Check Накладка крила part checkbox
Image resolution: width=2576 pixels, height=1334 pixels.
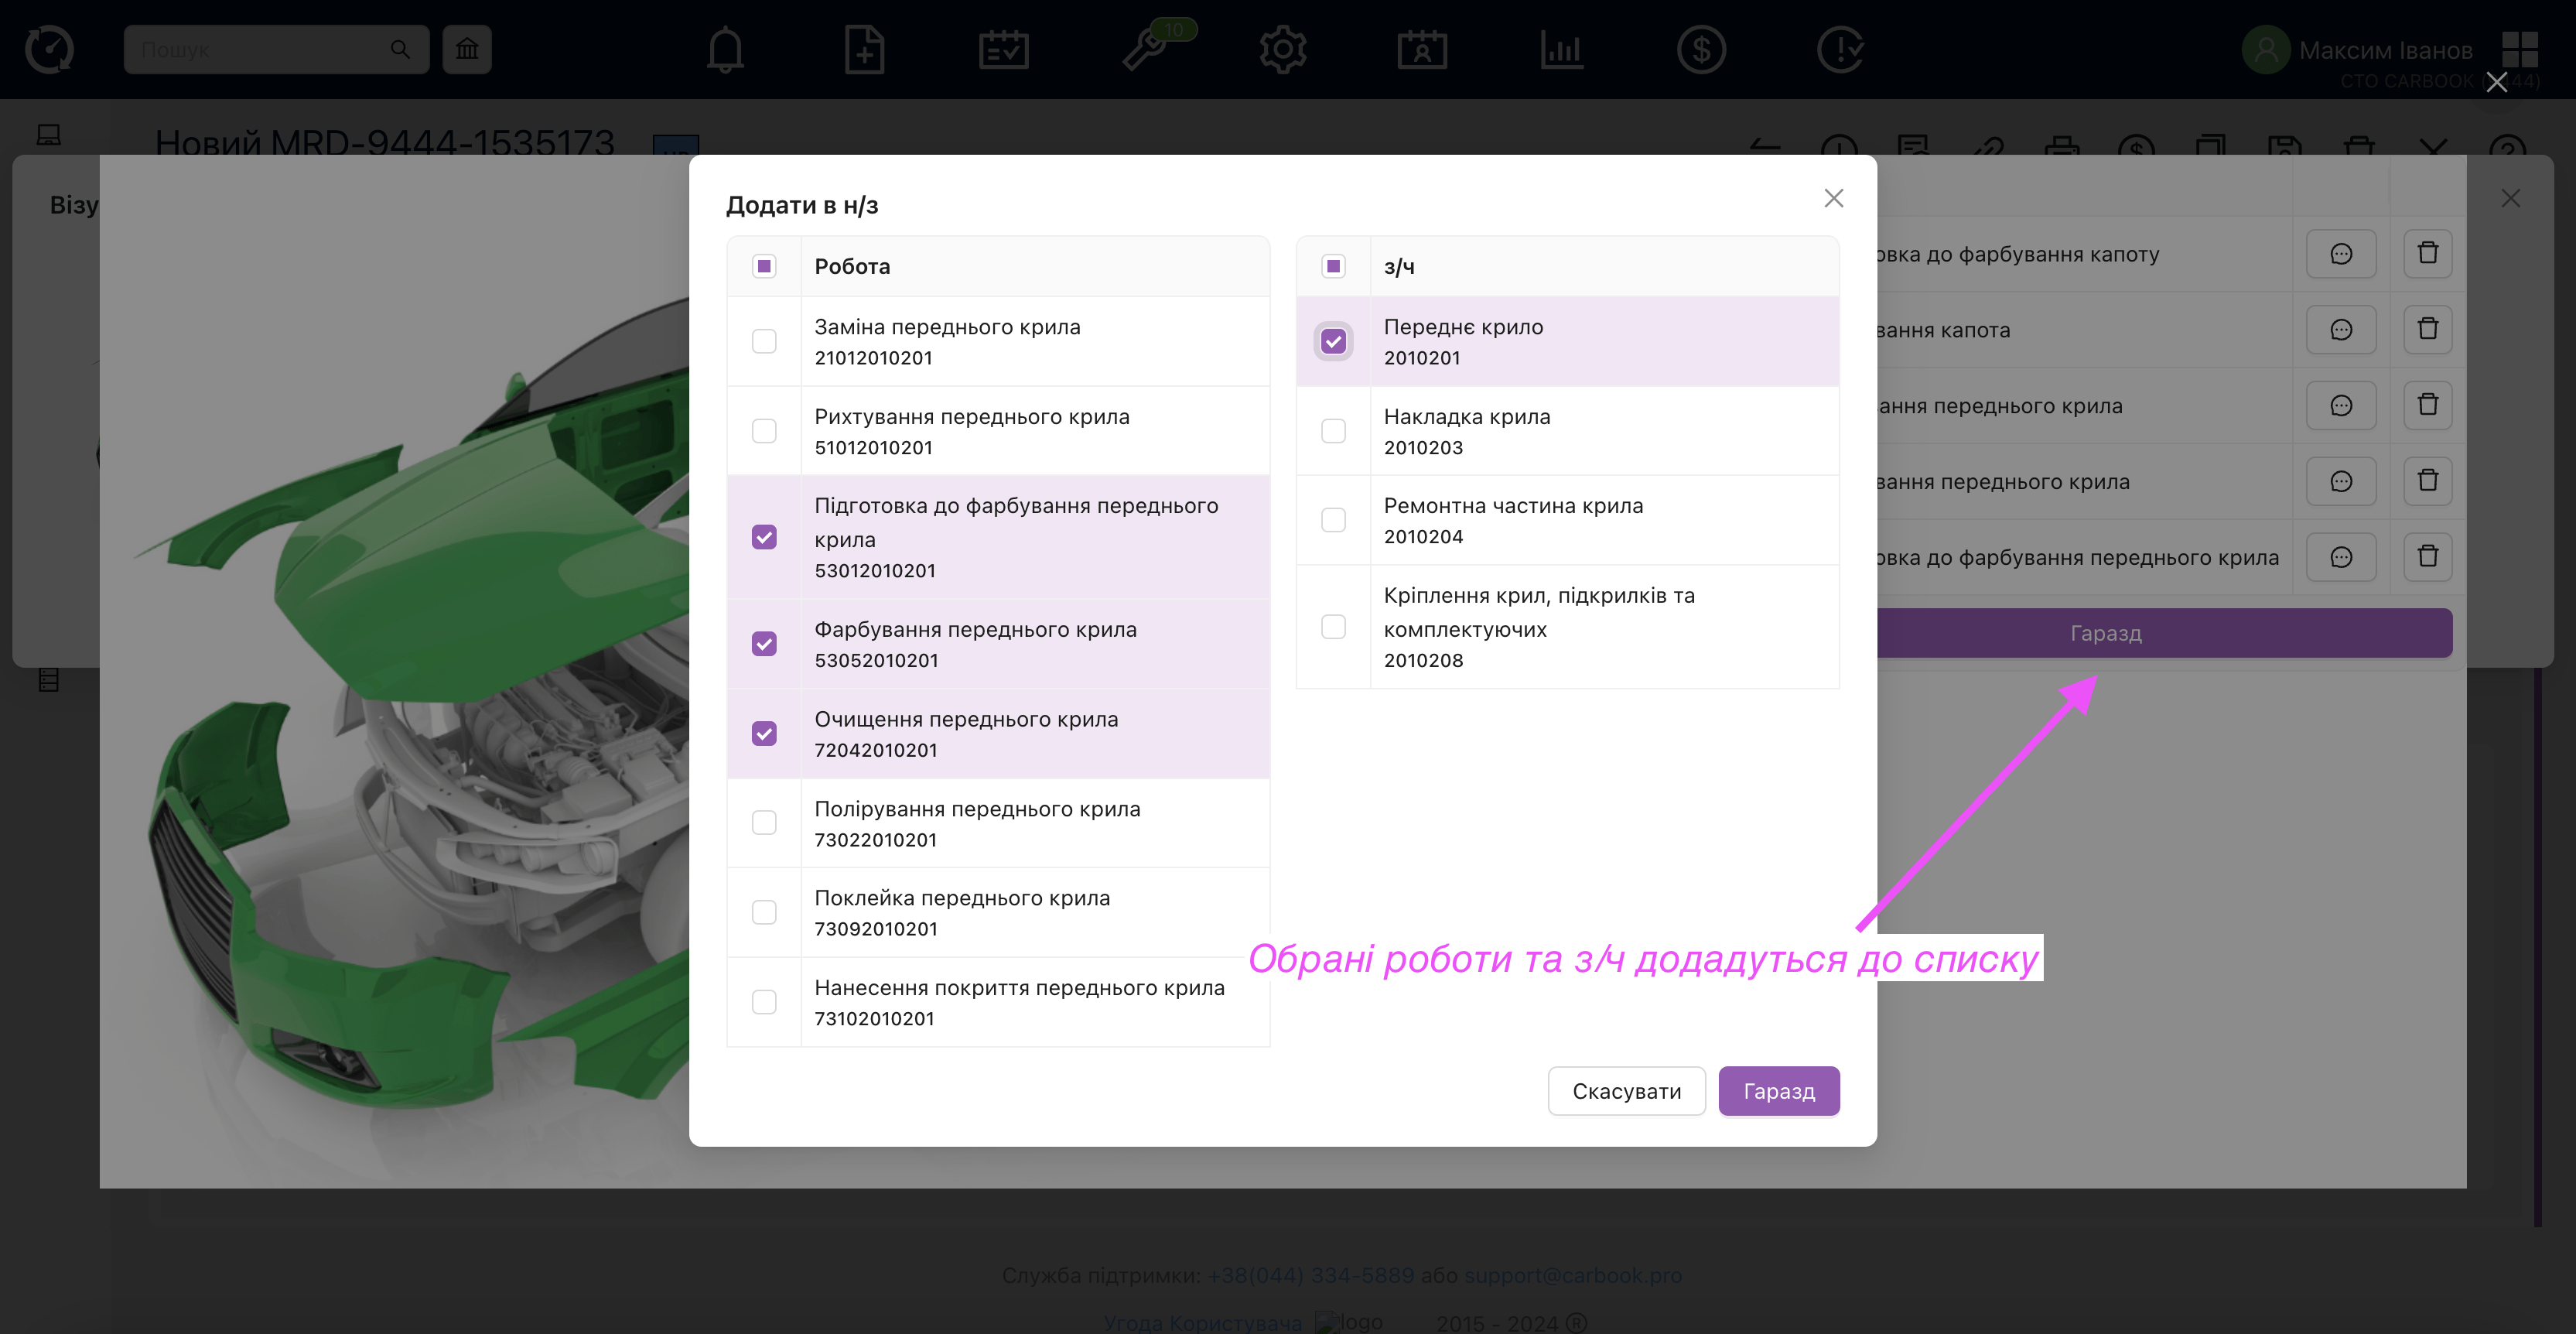pos(1333,431)
